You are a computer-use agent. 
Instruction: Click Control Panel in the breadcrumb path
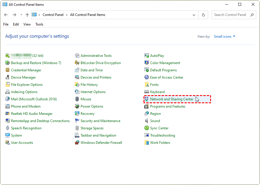[x=52, y=15]
